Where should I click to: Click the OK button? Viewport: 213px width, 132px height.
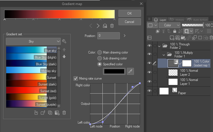tap(129, 13)
